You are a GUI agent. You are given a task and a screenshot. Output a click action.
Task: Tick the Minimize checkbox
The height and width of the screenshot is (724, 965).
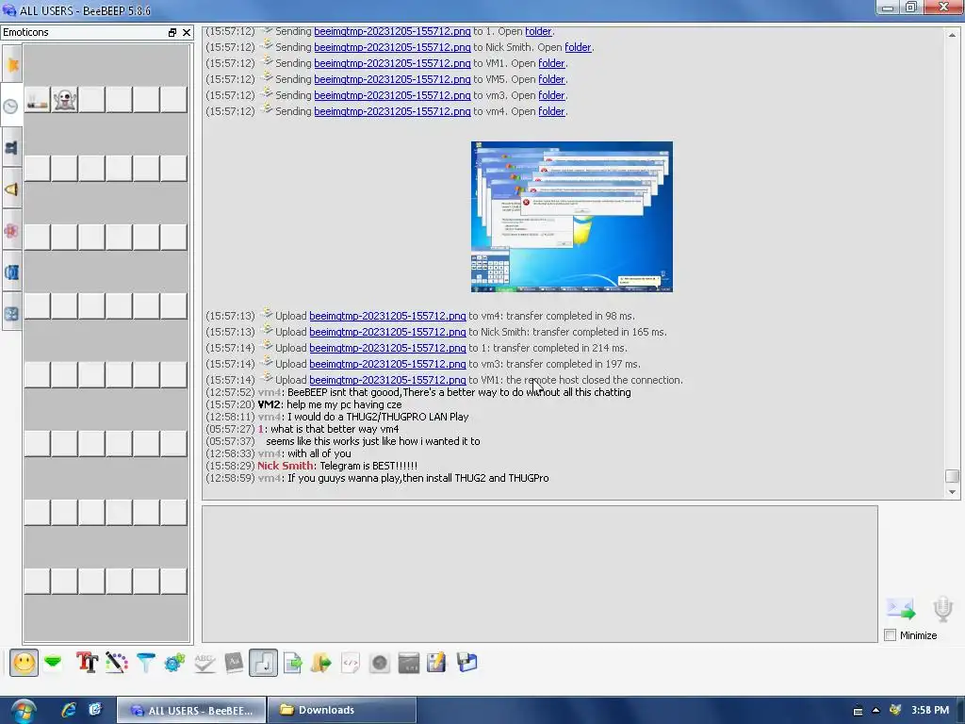[x=890, y=635]
